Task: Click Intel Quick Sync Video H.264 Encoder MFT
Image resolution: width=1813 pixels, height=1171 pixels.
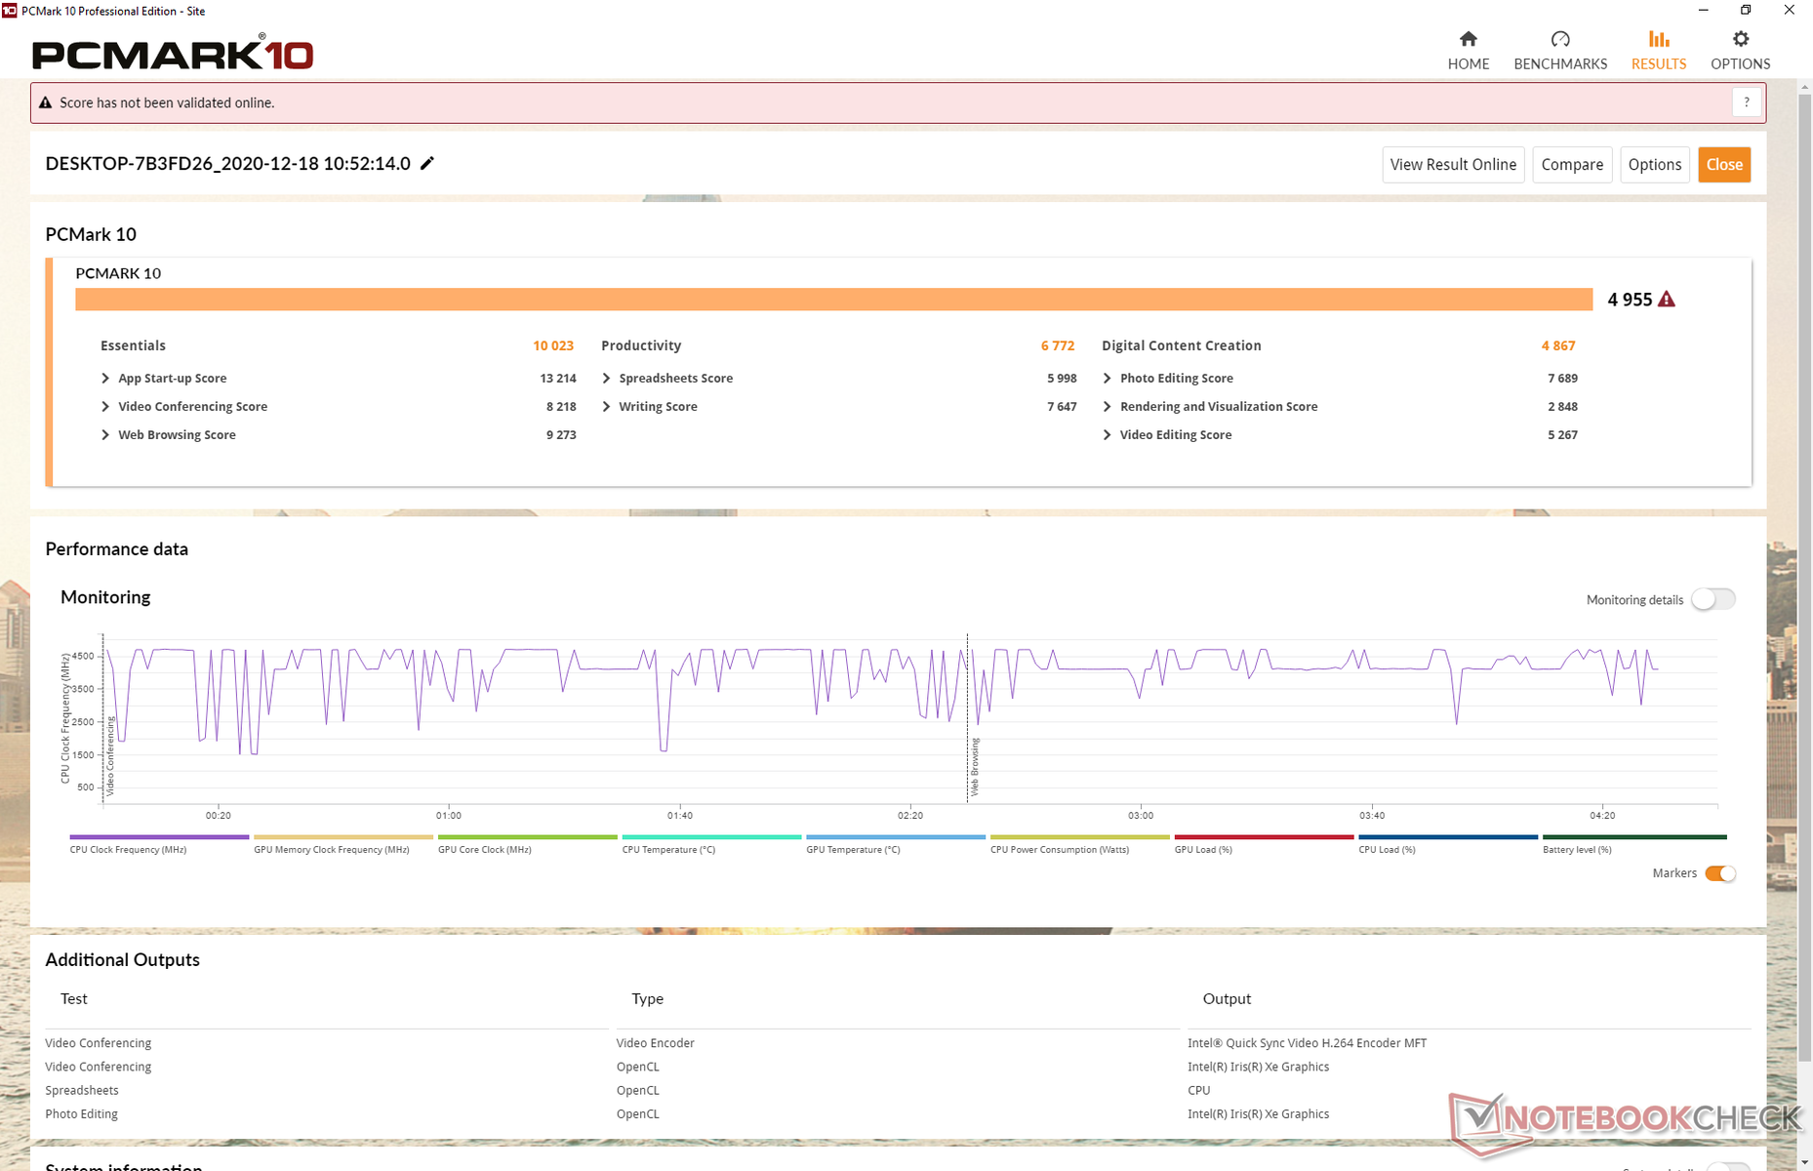Action: click(1307, 1043)
